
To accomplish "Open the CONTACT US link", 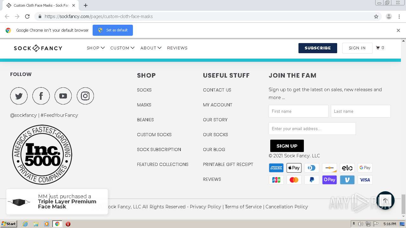I will [217, 90].
